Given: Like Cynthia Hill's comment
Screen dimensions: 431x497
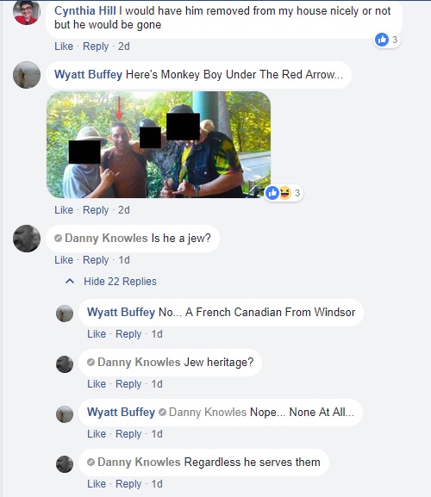Looking at the screenshot, I should [64, 47].
